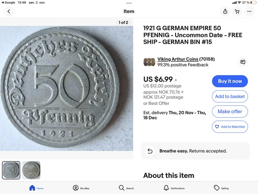Click Add to basket button
The height and width of the screenshot is (194, 258).
[230, 96]
